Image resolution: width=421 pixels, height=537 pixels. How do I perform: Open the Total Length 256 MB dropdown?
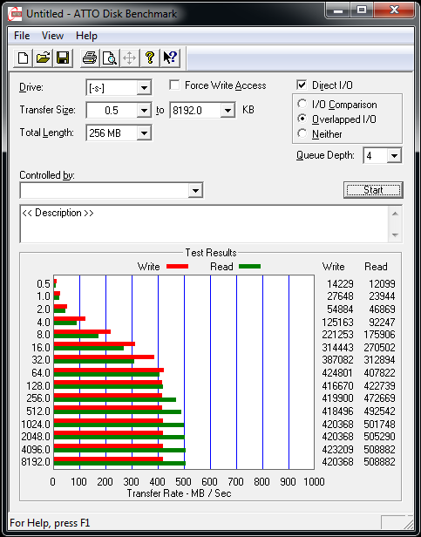pos(144,133)
